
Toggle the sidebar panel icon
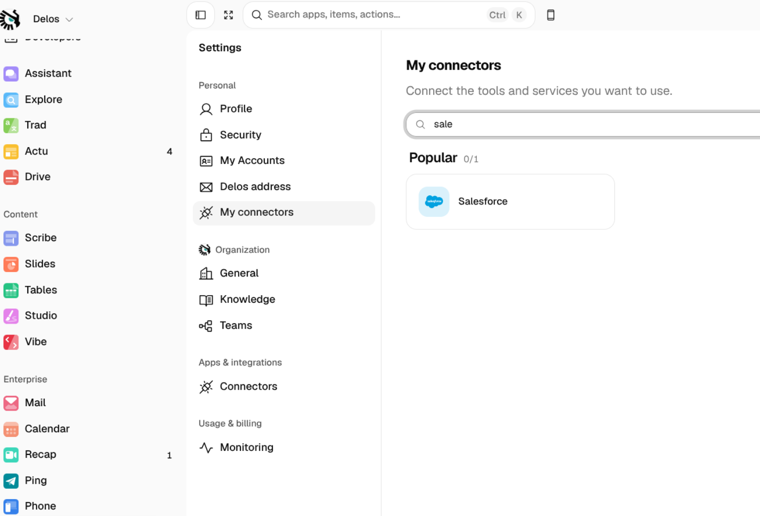(201, 15)
